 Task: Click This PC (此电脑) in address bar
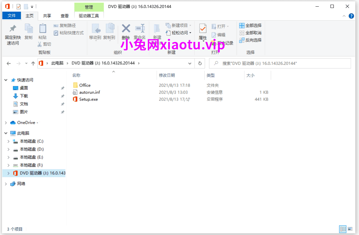tap(57, 63)
